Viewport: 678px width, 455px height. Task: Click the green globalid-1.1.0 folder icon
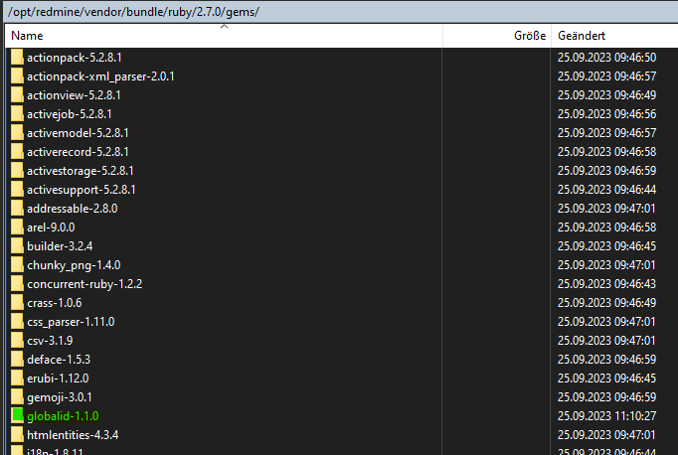click(x=17, y=415)
